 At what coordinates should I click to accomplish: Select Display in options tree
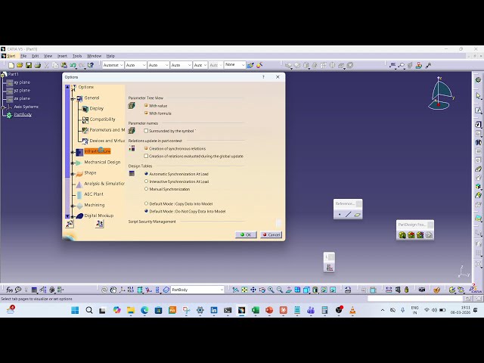click(97, 108)
